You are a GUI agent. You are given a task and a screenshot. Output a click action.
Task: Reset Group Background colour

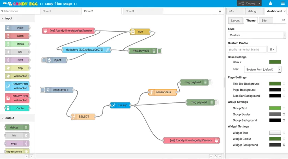tap(284, 120)
